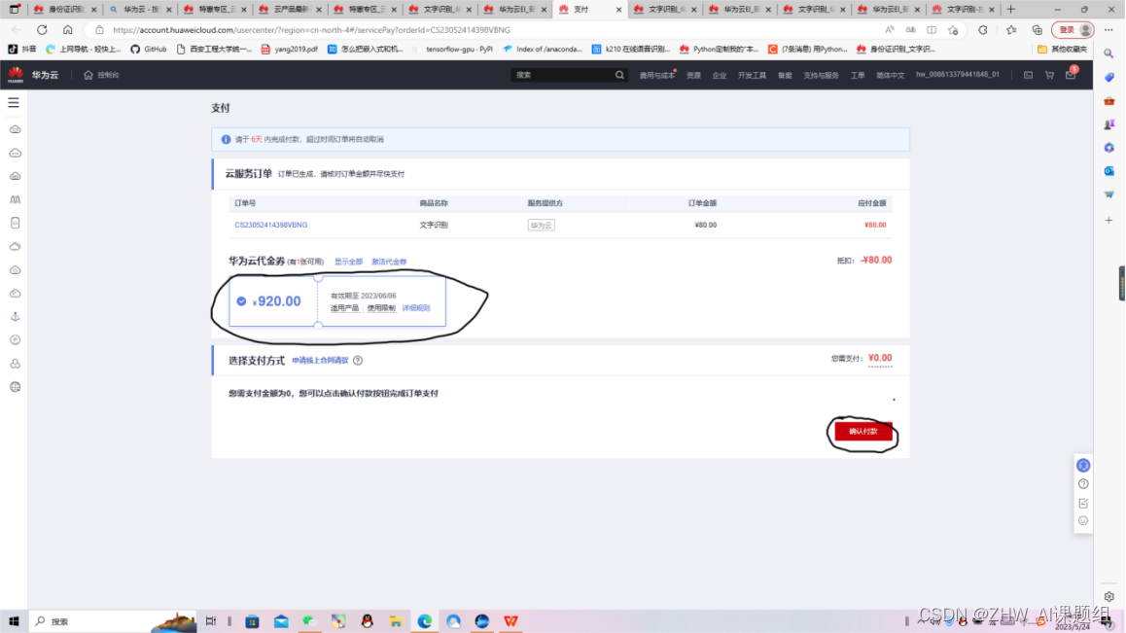Click Edge sidebar plus add icon
The width and height of the screenshot is (1126, 633).
pos(1108,220)
